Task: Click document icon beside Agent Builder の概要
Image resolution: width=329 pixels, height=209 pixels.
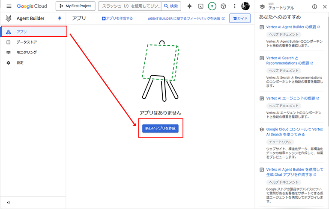Action: 262,27
